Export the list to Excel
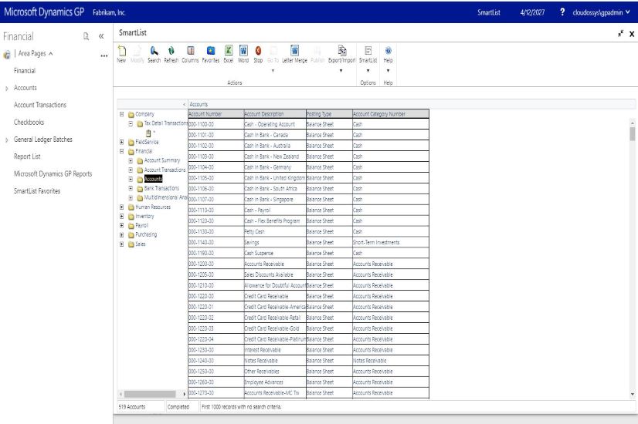The image size is (638, 424). click(x=229, y=54)
